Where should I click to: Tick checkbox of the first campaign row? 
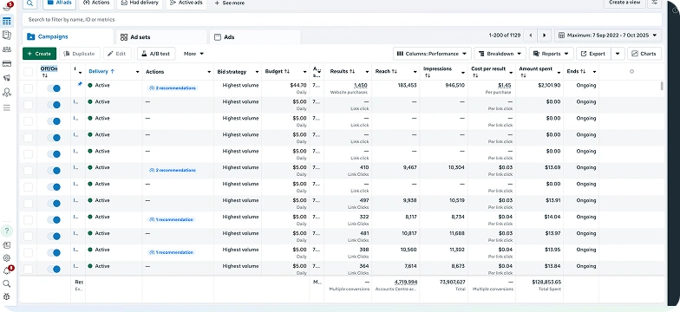click(28, 88)
